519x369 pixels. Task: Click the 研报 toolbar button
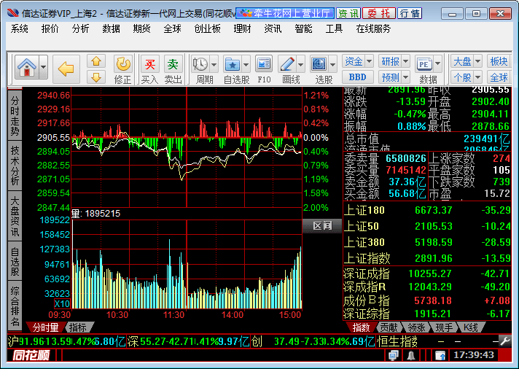click(390, 61)
